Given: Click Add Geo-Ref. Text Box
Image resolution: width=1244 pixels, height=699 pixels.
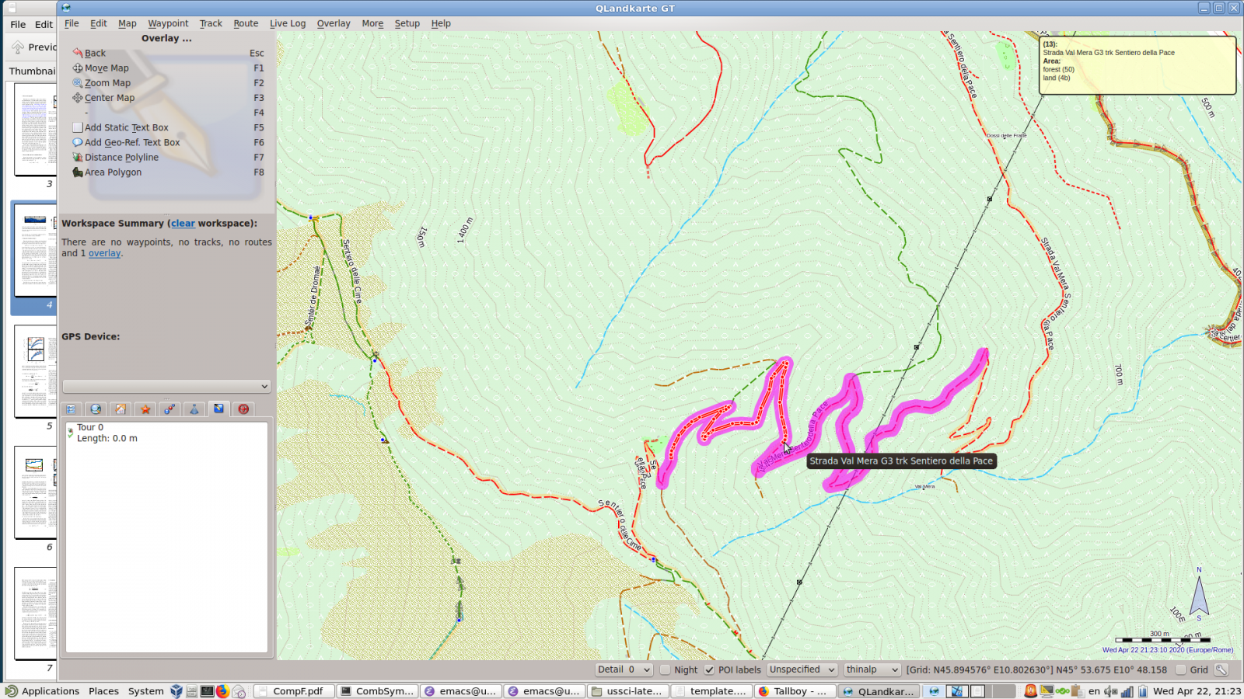Looking at the screenshot, I should (x=131, y=143).
